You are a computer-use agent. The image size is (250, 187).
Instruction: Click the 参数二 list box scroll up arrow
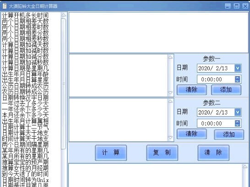[x=170, y=101]
